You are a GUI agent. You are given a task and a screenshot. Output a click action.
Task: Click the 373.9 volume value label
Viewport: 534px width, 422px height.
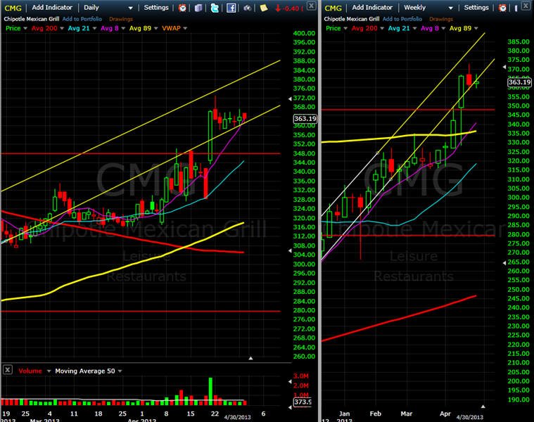pos(303,402)
